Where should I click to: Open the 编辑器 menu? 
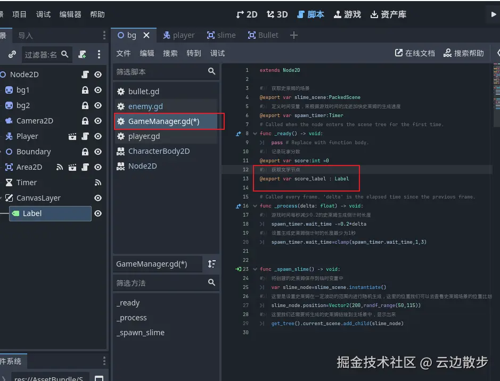(70, 14)
